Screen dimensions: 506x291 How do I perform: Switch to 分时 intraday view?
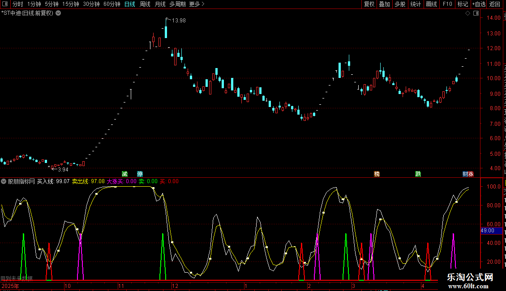pyautogui.click(x=18, y=4)
